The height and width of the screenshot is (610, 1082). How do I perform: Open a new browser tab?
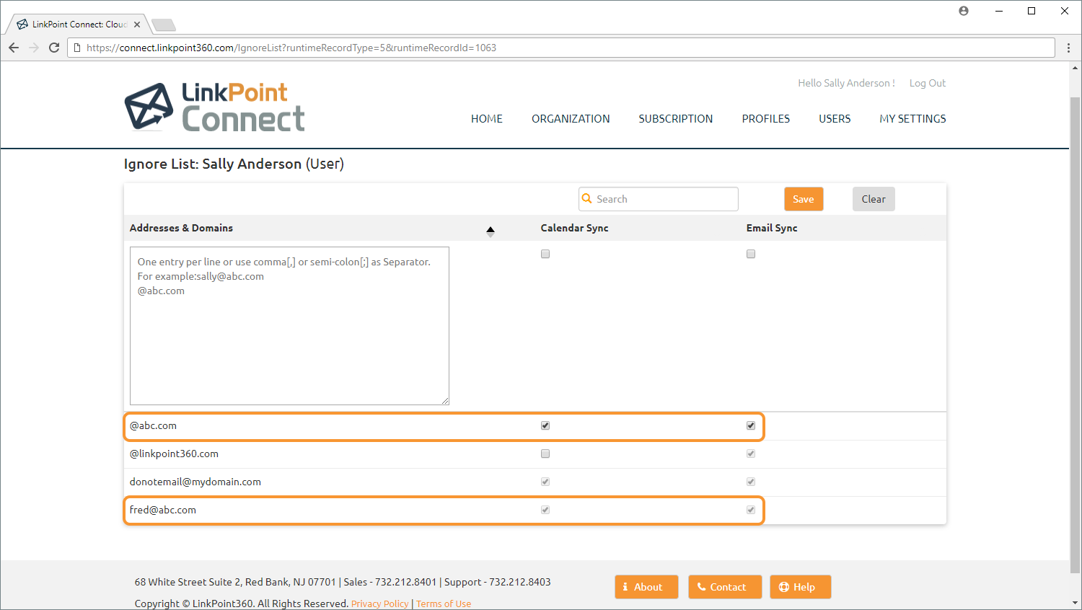(164, 25)
